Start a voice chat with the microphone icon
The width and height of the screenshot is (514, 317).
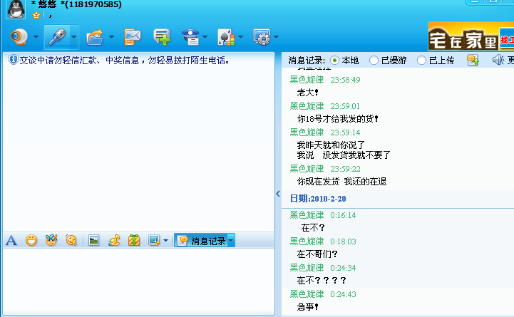57,36
